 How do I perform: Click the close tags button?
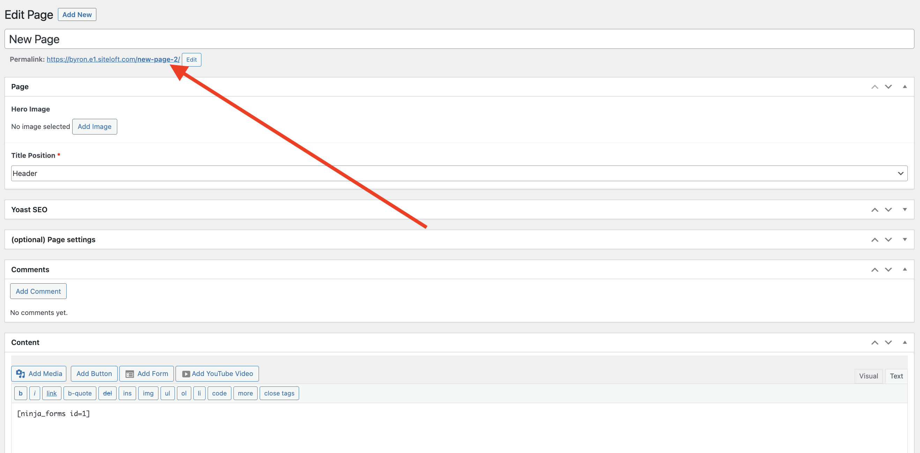click(x=279, y=393)
